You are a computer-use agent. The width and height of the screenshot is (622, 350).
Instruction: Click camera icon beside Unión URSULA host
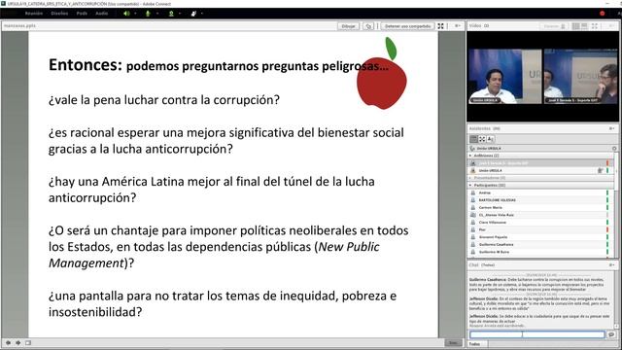(x=601, y=171)
